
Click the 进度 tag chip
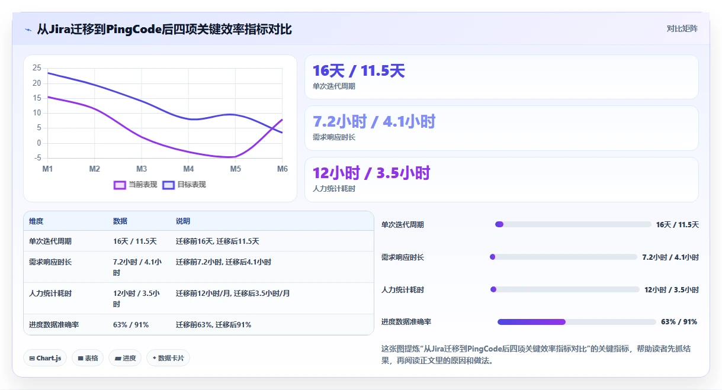125,358
